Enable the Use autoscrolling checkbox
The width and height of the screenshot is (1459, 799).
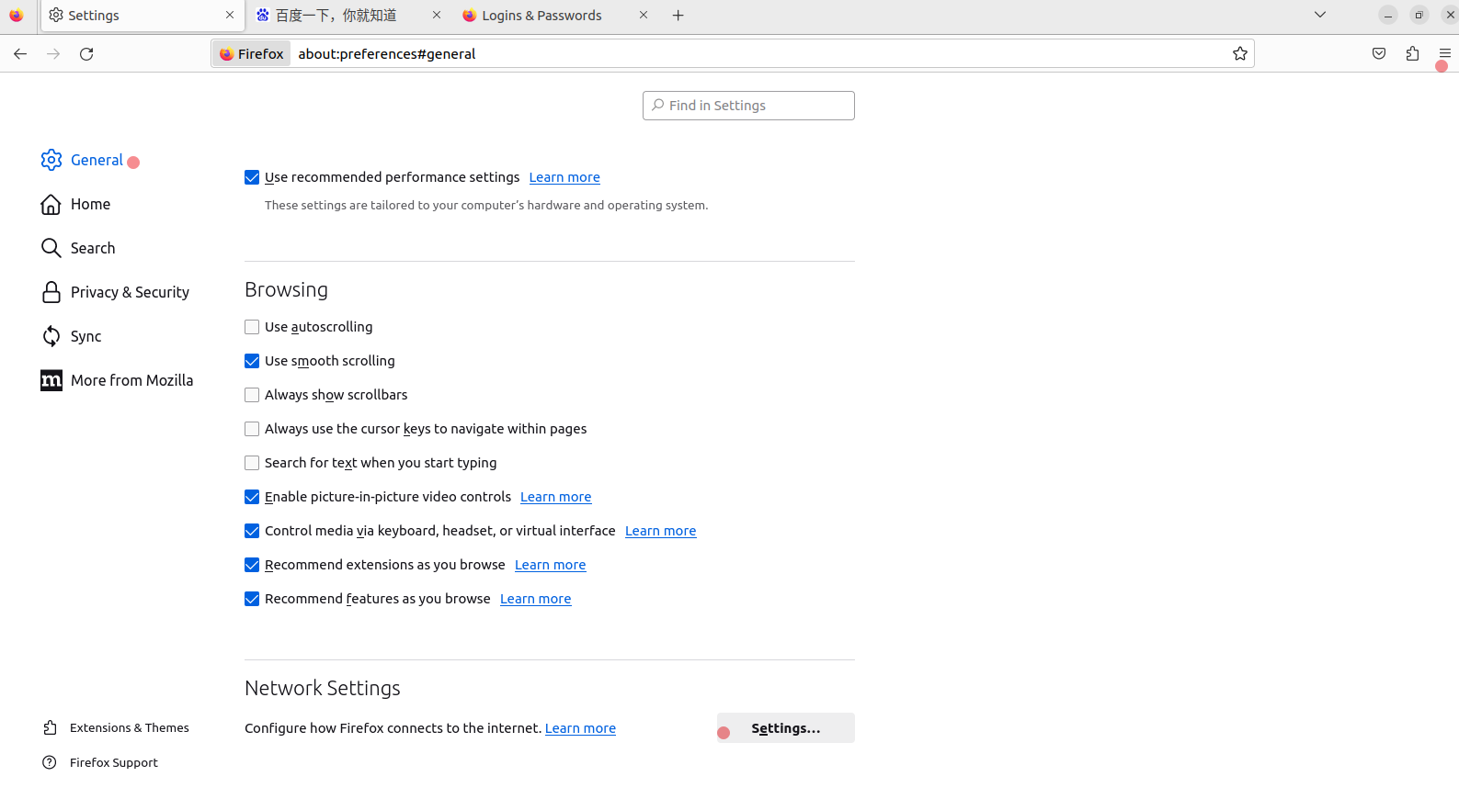pos(252,327)
